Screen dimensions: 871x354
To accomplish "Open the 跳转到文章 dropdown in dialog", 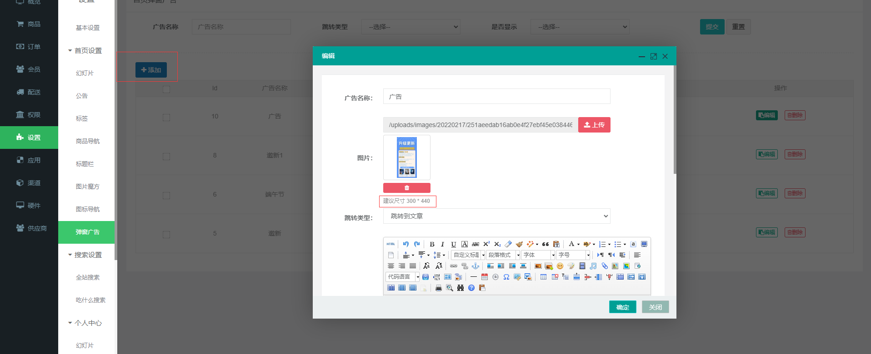I will point(497,216).
